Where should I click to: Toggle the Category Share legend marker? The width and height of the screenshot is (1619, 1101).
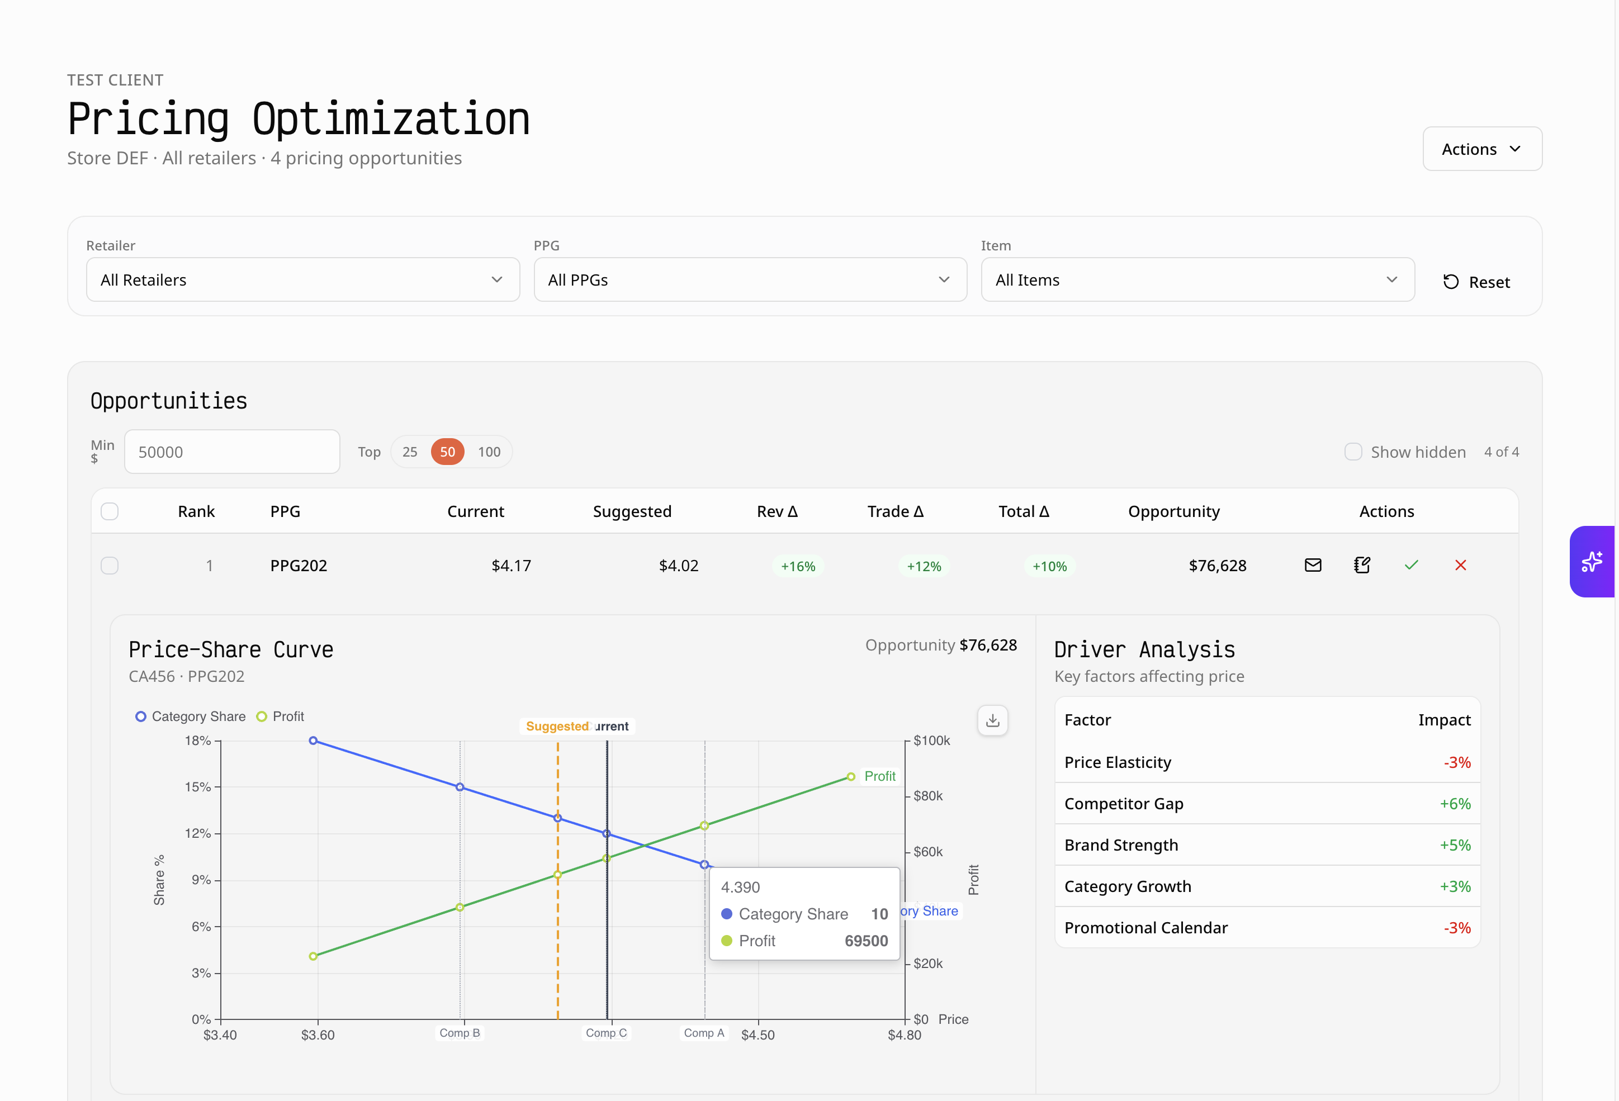coord(141,716)
